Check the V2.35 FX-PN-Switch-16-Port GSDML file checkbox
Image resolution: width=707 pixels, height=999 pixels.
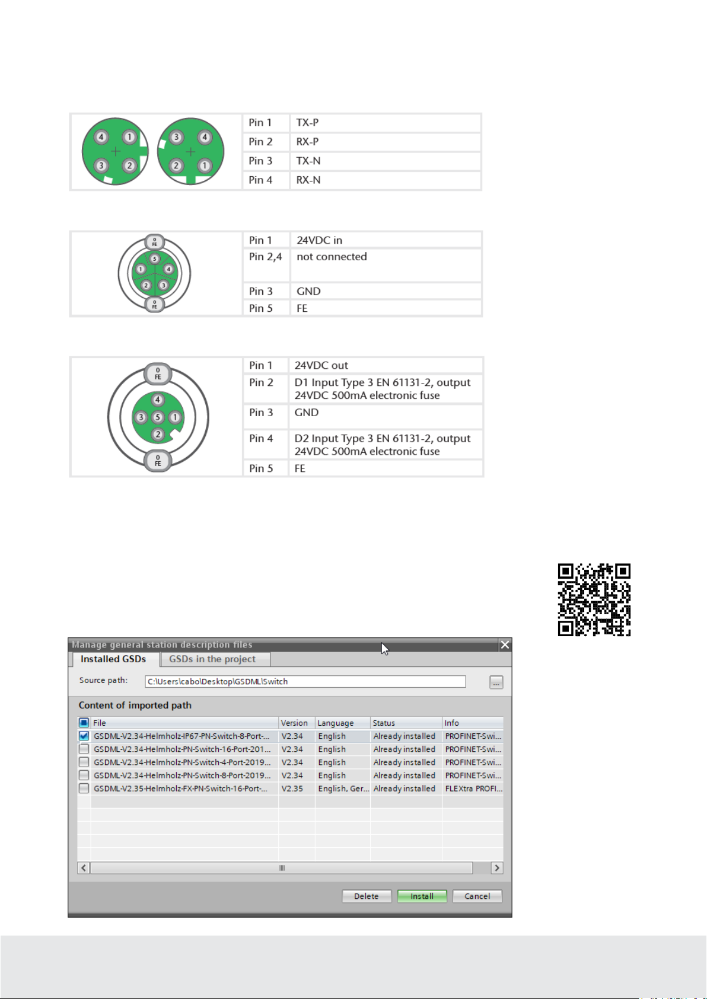pyautogui.click(x=84, y=788)
